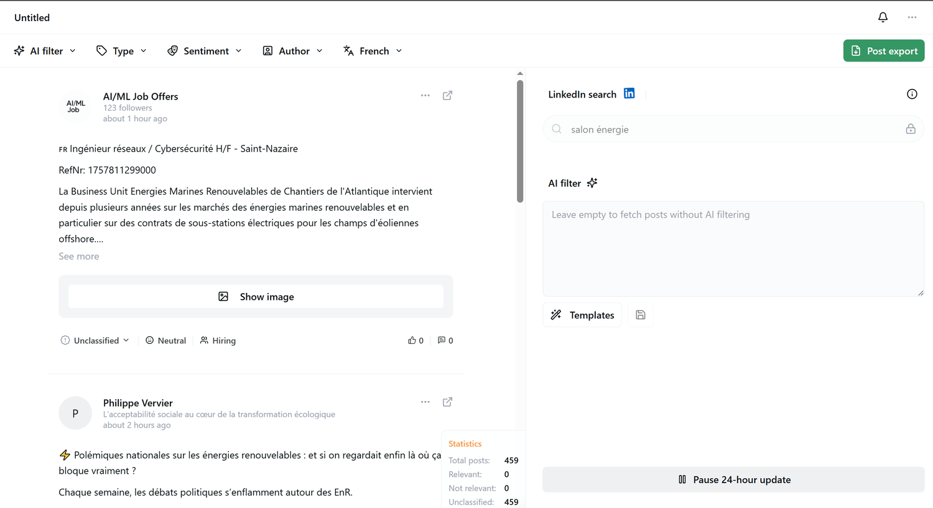Open the Type filter dropdown
Screen dimensions: 933x508
click(122, 51)
